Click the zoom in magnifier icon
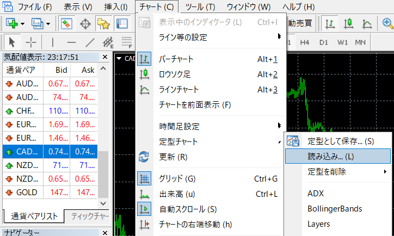 387,23
